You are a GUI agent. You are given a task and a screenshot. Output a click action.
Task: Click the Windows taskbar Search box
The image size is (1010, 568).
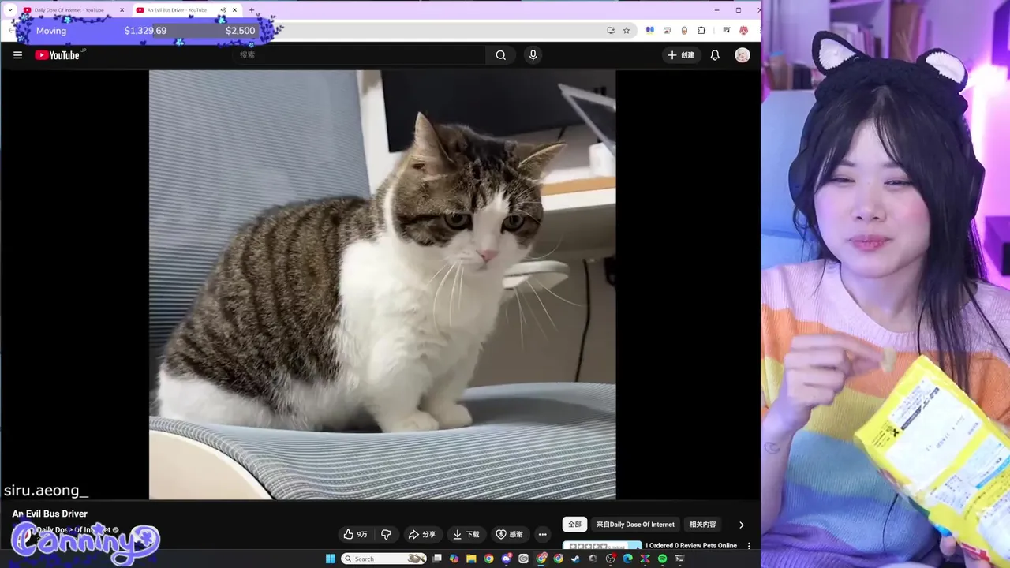[x=385, y=559]
